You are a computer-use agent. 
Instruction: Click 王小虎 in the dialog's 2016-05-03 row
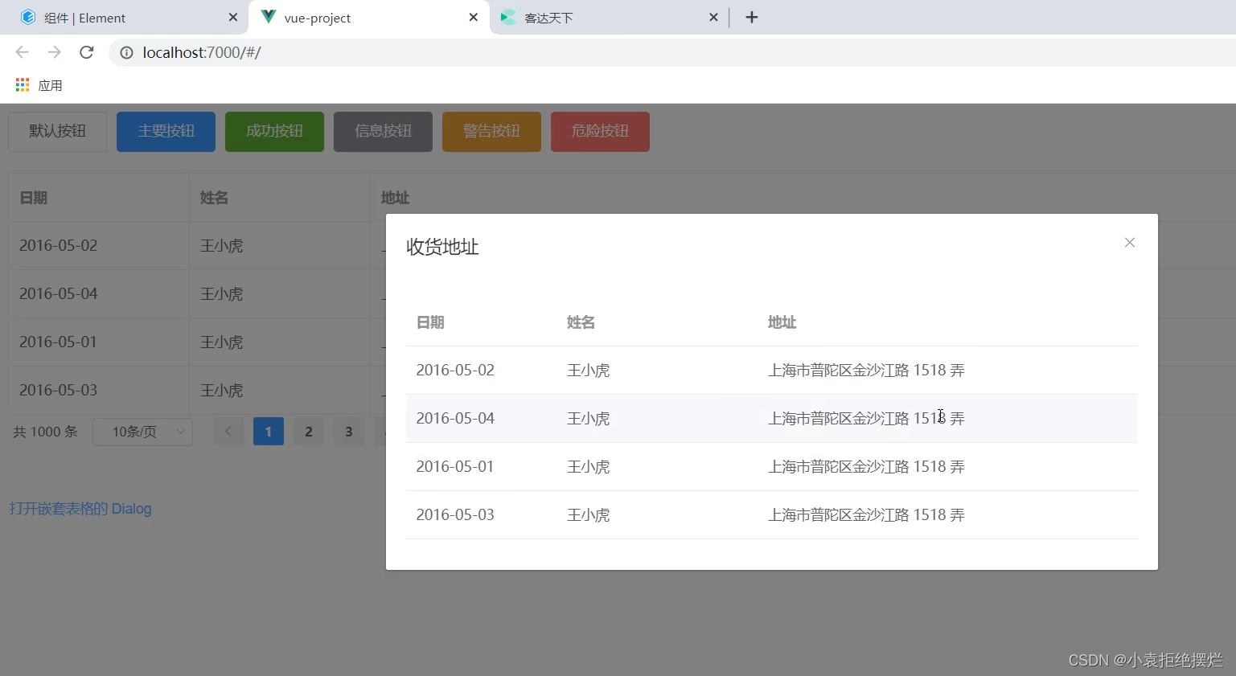coord(588,515)
